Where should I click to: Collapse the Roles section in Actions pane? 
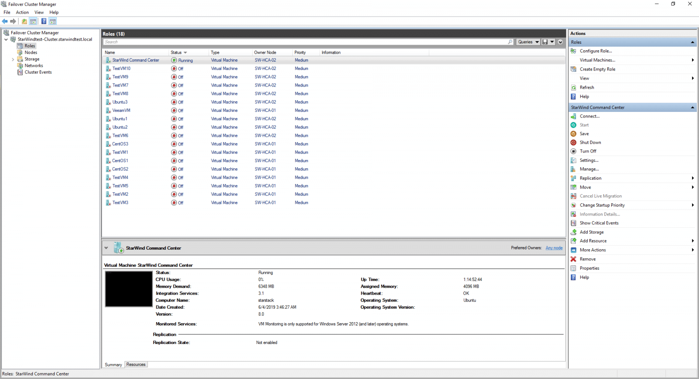pos(692,42)
